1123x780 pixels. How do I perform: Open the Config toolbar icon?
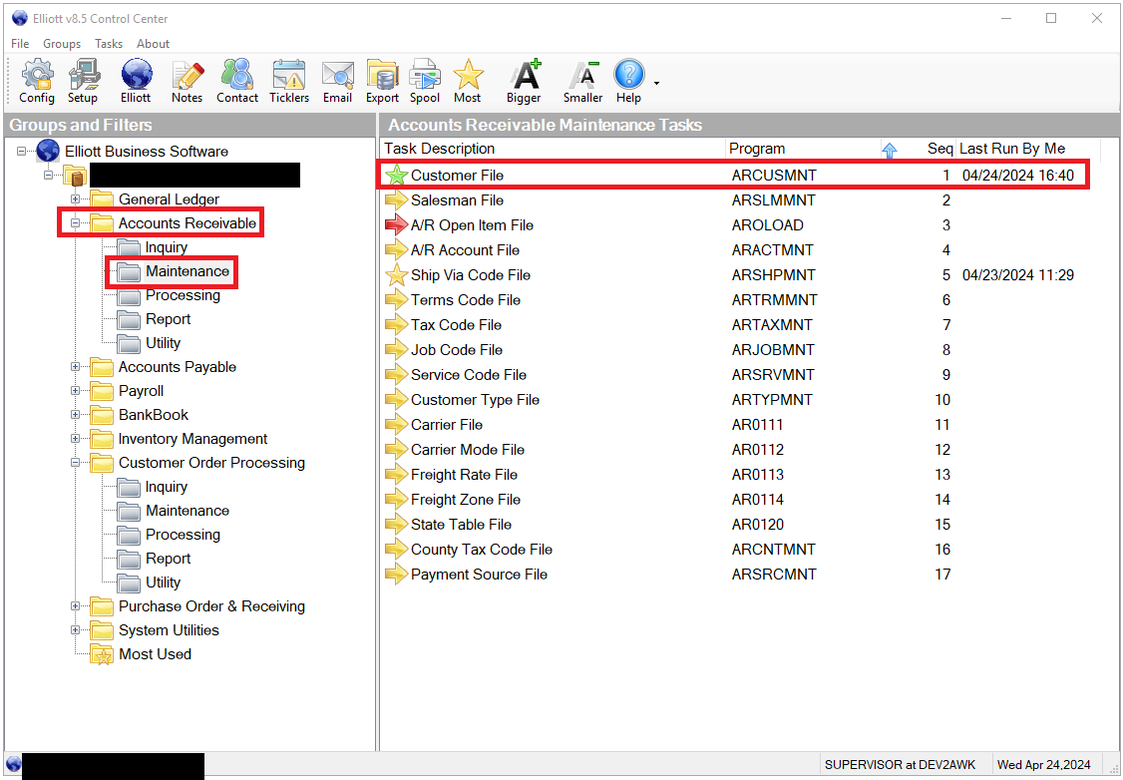click(37, 81)
